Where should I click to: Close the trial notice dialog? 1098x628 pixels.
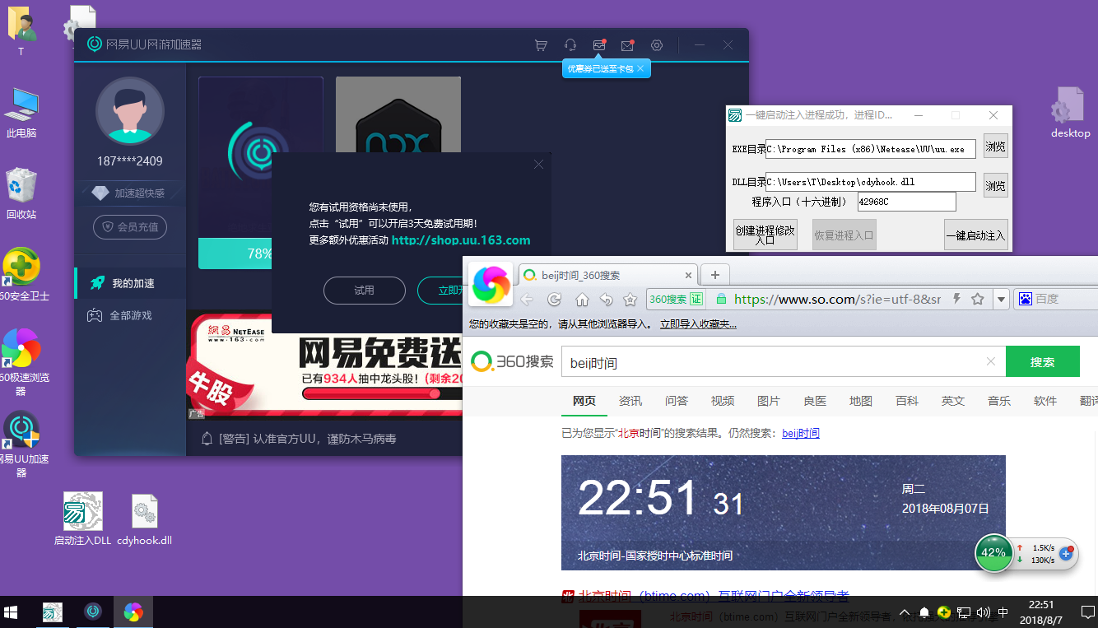[538, 165]
